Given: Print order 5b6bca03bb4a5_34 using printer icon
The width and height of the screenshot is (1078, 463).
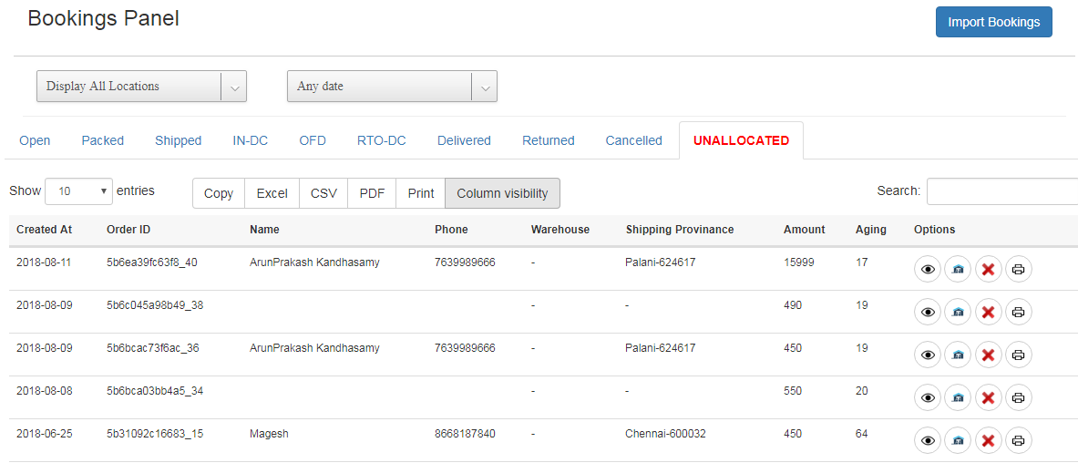Looking at the screenshot, I should [x=1019, y=397].
